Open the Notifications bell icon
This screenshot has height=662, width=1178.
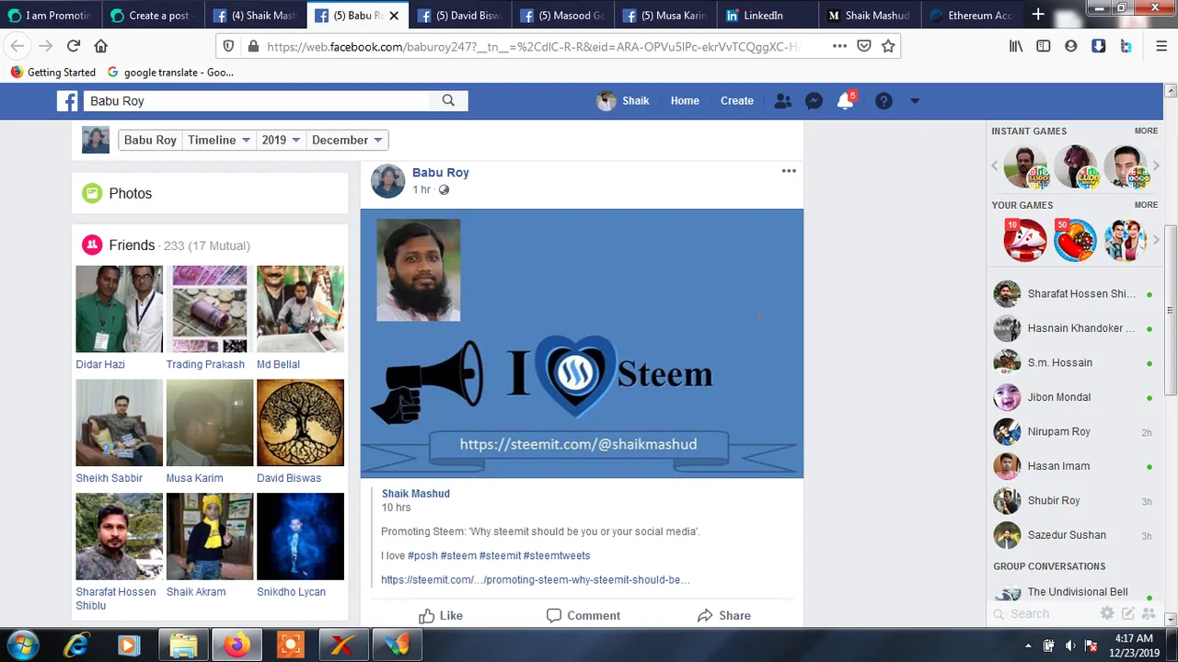[x=845, y=101]
